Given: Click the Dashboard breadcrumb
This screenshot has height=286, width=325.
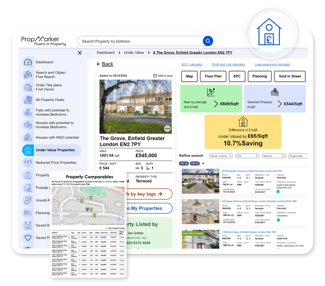Looking at the screenshot, I should tap(106, 53).
